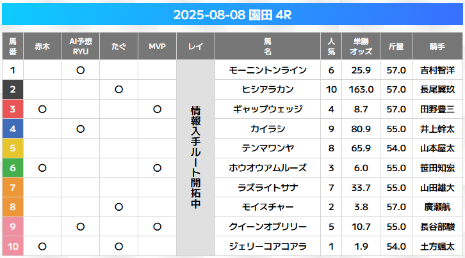This screenshot has height=258, width=465.
Task: Click horse name ギャップウェッジ
Action: pos(268,109)
